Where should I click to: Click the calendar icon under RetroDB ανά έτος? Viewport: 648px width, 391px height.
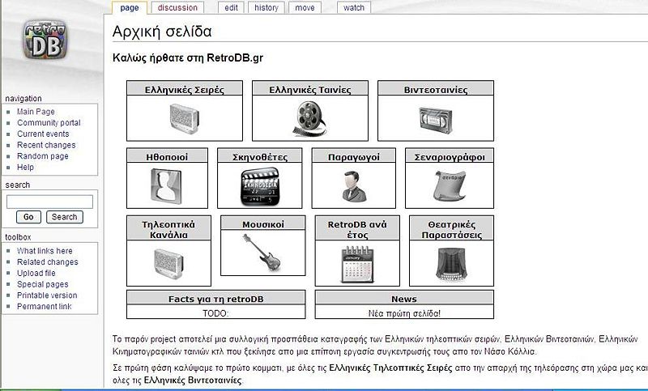(357, 264)
